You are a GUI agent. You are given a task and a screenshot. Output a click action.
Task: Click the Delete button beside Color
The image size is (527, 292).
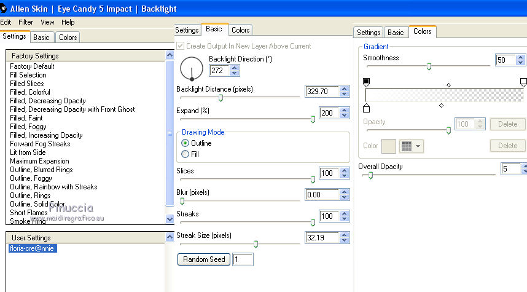(x=507, y=146)
